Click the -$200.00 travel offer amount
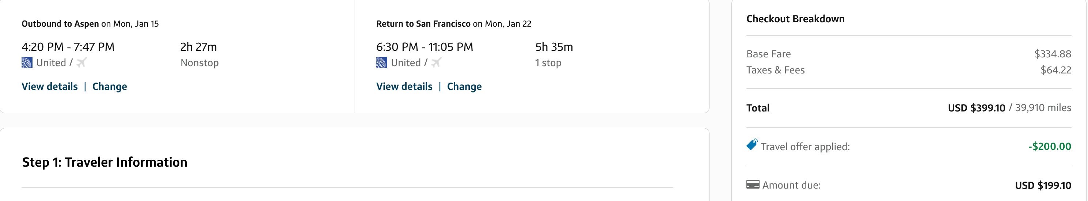This screenshot has height=201, width=1088. point(1050,147)
